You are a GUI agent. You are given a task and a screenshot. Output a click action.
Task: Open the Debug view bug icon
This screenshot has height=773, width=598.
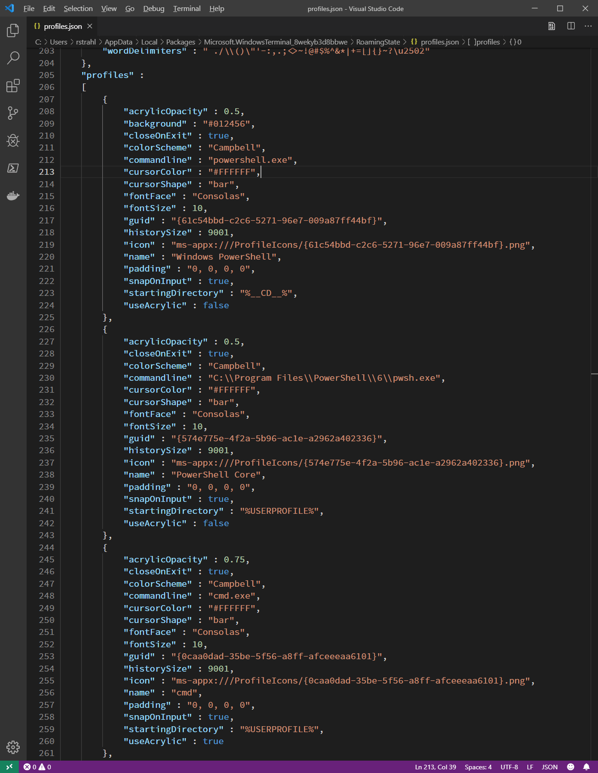(13, 140)
